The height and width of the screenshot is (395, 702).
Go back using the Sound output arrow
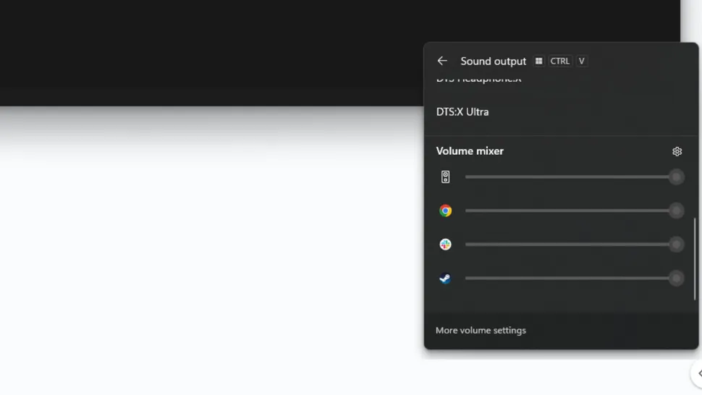[442, 61]
